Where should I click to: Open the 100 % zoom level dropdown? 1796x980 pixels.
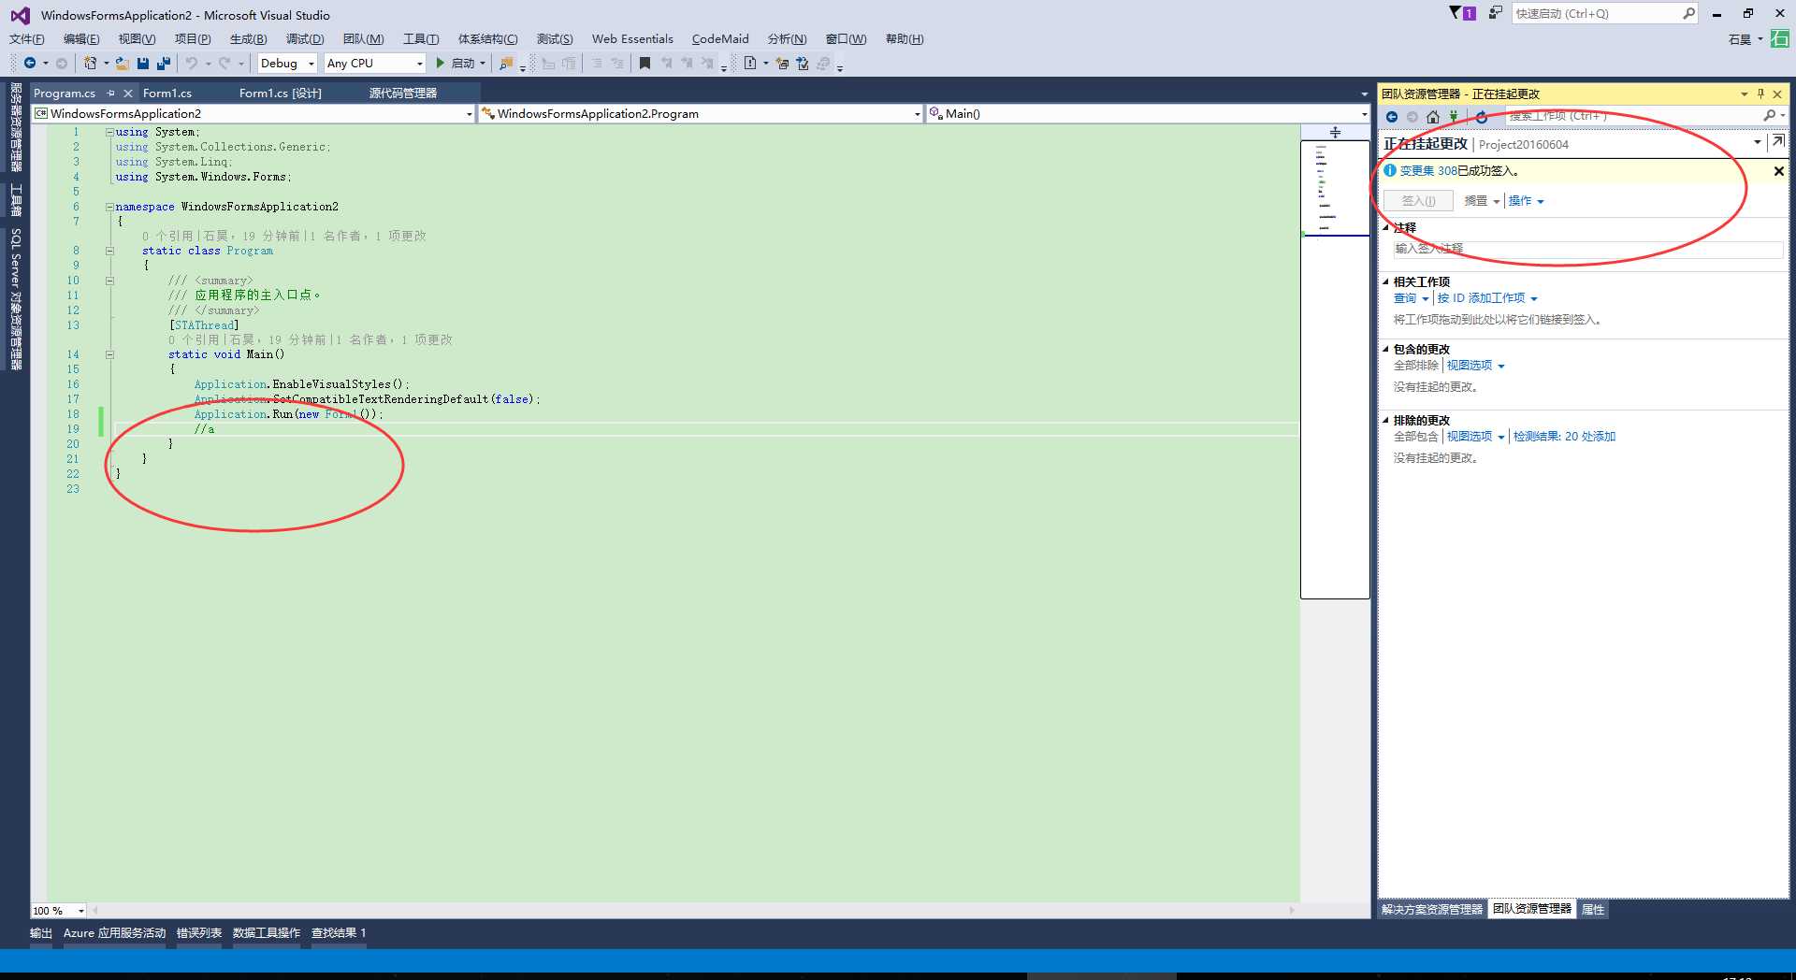pos(59,911)
